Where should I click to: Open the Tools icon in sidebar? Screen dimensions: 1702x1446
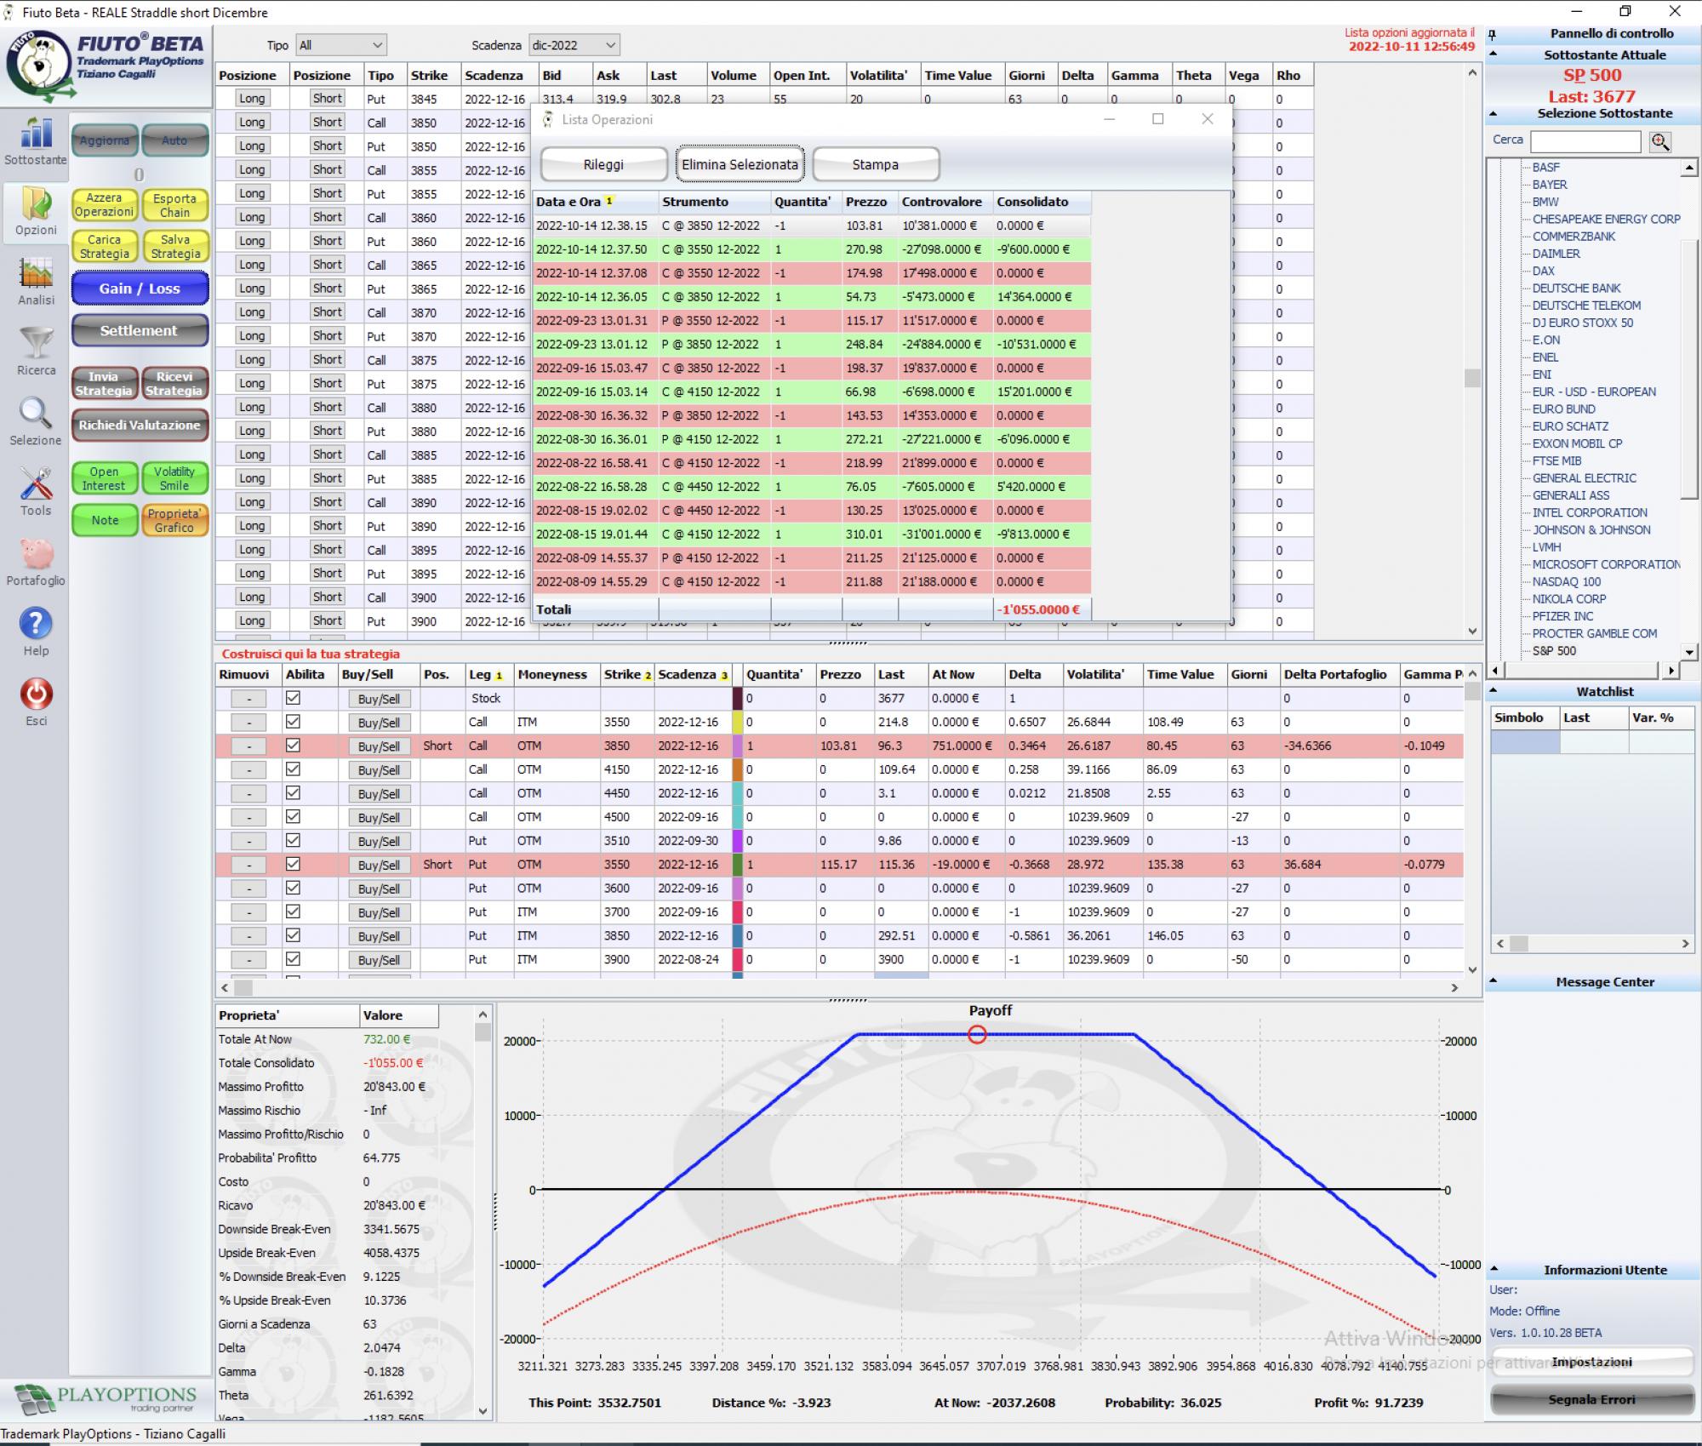[36, 484]
